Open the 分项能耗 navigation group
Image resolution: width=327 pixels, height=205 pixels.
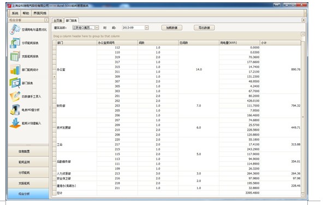click(28, 173)
